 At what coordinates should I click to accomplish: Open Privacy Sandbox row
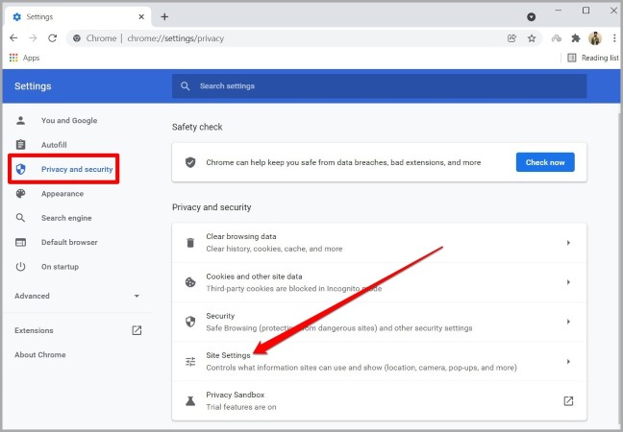[379, 401]
